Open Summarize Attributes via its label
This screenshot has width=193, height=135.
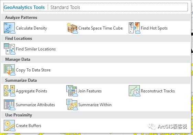tap(35, 105)
